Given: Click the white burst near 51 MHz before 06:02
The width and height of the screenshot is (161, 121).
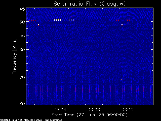Looking at the screenshot, I should coord(38,25).
